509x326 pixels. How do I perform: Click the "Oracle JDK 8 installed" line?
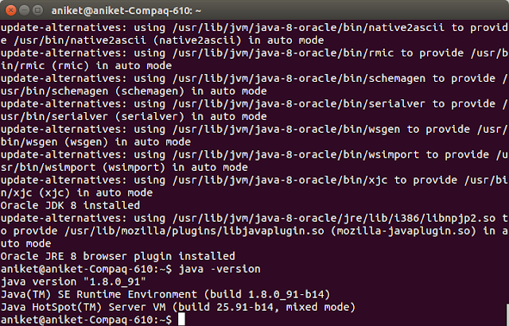click(71, 205)
